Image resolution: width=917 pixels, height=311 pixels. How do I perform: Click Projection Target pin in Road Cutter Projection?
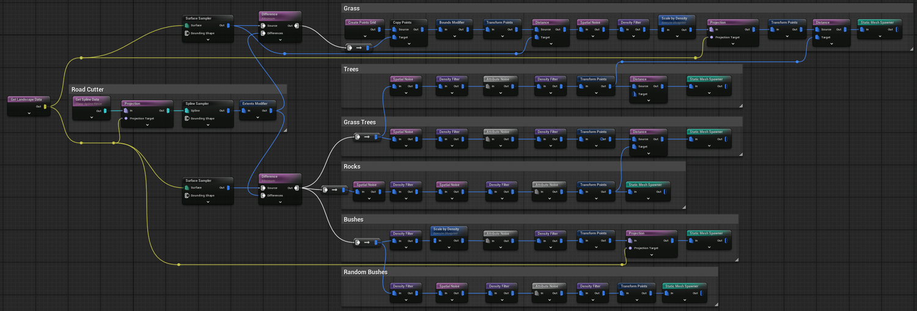126,118
